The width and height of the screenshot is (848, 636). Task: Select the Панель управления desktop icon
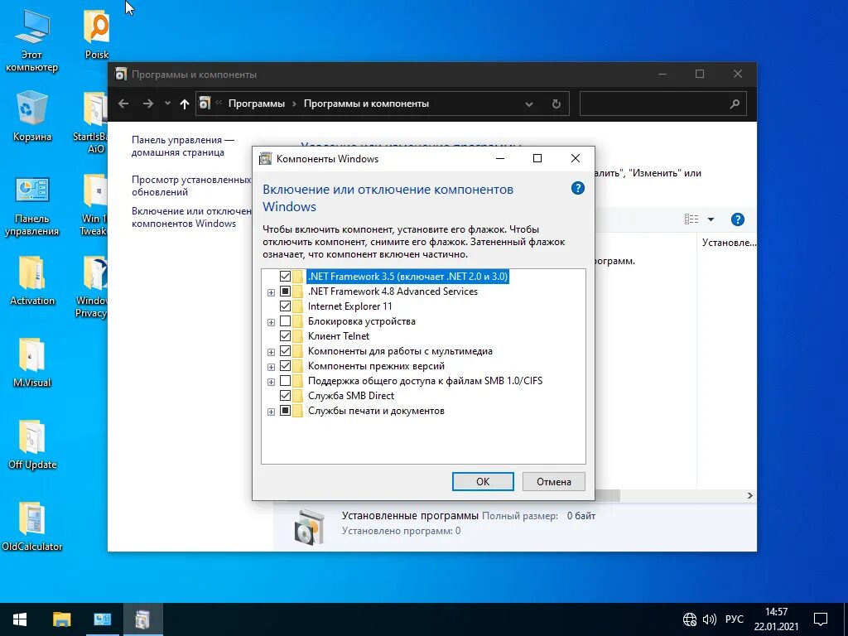(x=32, y=206)
